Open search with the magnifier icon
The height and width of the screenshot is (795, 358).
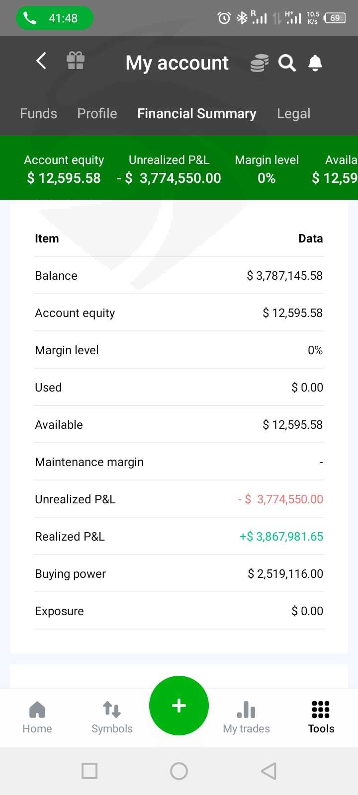pyautogui.click(x=287, y=63)
